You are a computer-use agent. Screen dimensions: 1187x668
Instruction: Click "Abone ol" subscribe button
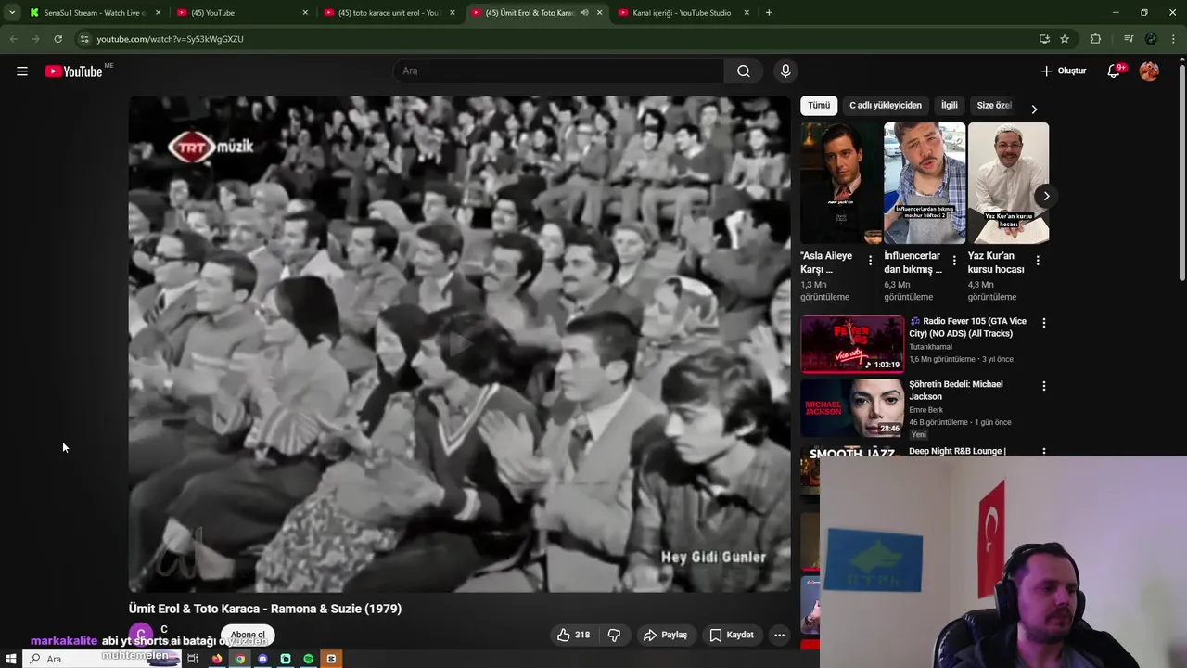(248, 636)
